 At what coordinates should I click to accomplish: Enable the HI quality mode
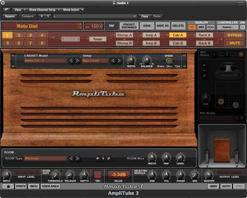[x=192, y=27]
